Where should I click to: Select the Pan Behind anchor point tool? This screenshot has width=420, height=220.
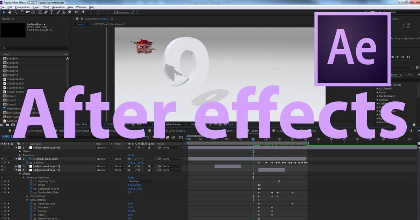[33, 12]
